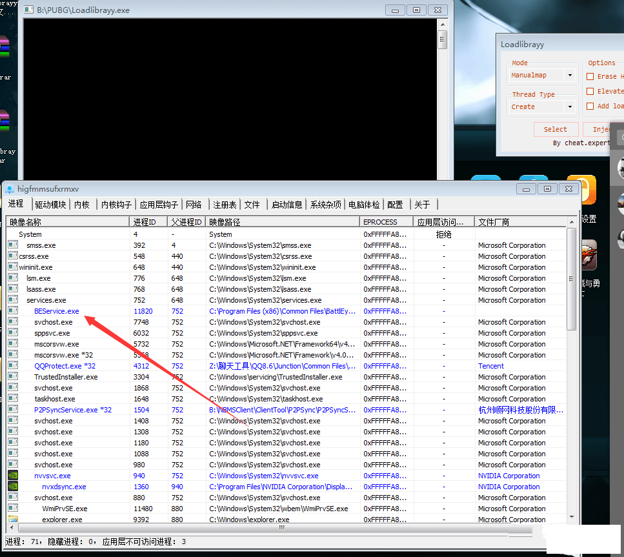624x557 pixels.
Task: Click the BEService.exe process icon
Action: click(x=13, y=310)
